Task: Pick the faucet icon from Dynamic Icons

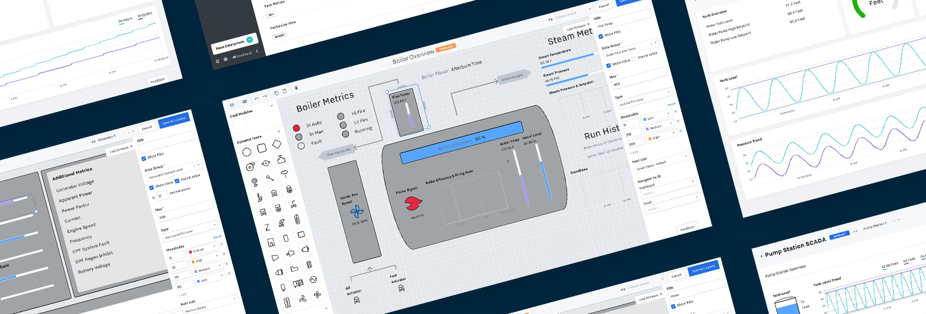Action: point(281,160)
